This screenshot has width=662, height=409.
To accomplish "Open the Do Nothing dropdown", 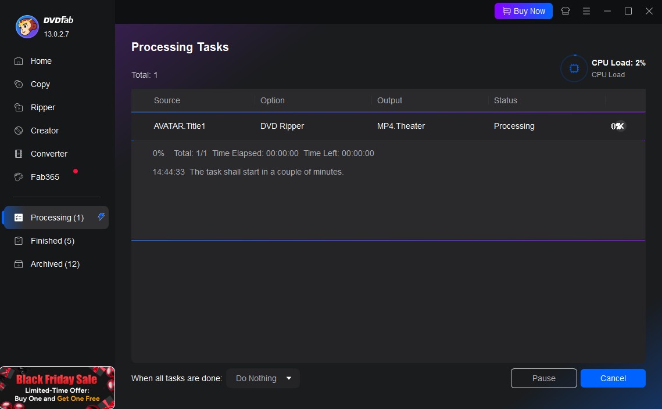I will point(263,378).
